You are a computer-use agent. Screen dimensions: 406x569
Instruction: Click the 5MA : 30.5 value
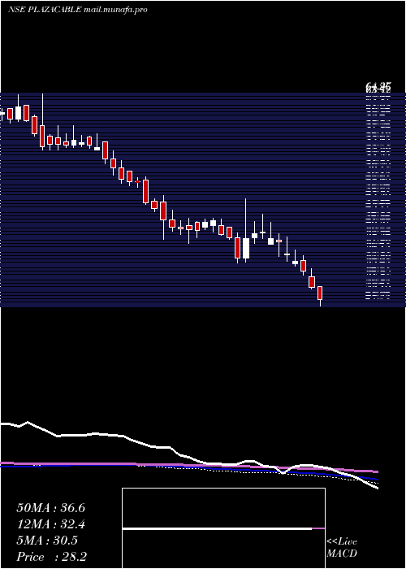pos(47,541)
